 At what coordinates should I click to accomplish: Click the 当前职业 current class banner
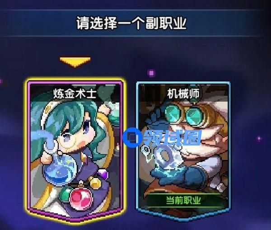pyautogui.click(x=183, y=201)
